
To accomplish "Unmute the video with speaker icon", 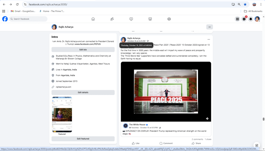I will [x=207, y=118].
